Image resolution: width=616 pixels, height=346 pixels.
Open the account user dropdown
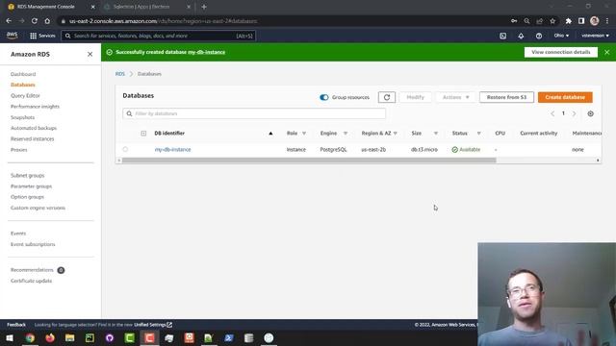(595, 36)
